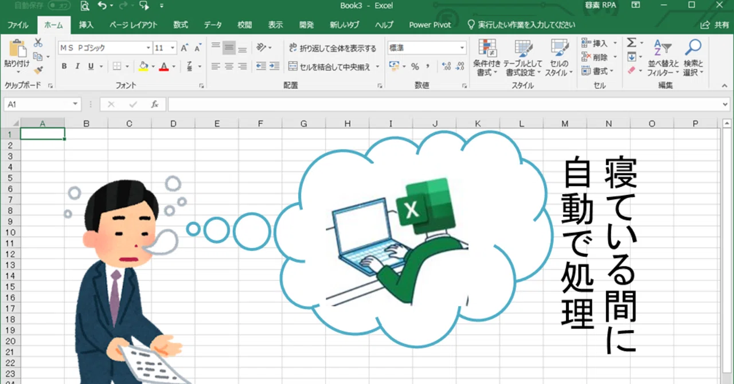734x384 pixels.
Task: Open 並べ替えとフィルター sort and filter
Action: coord(663,58)
